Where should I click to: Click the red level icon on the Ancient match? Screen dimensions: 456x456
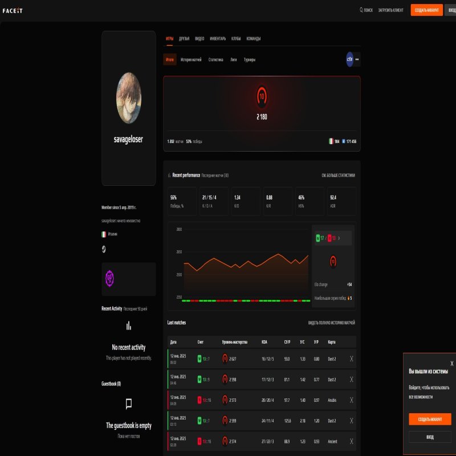[225, 440]
